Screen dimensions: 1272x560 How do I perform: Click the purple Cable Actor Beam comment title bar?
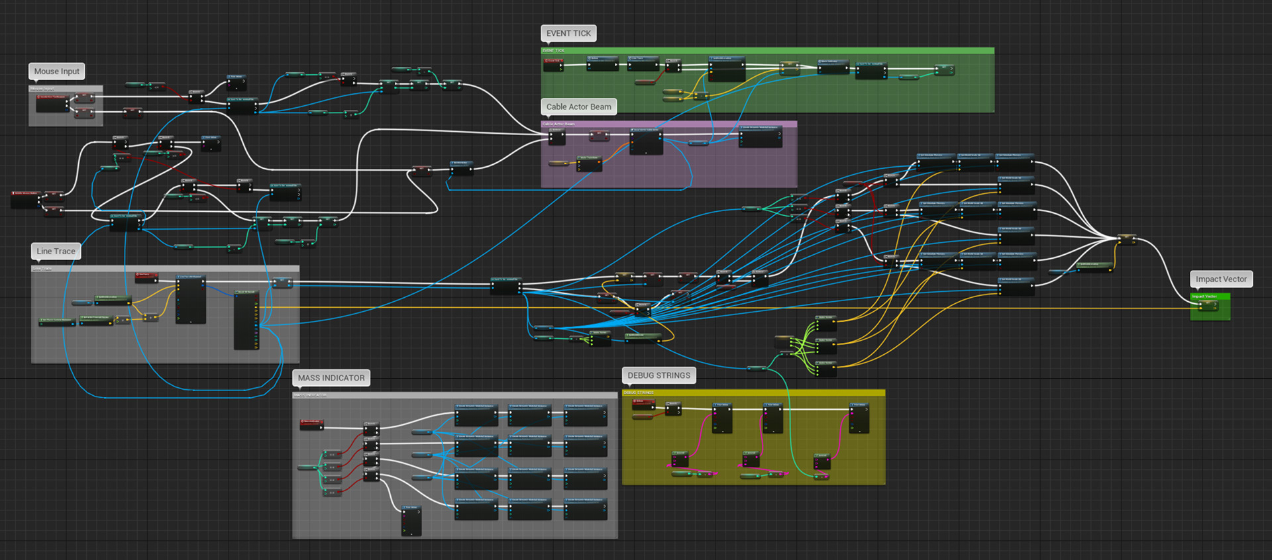coord(669,124)
